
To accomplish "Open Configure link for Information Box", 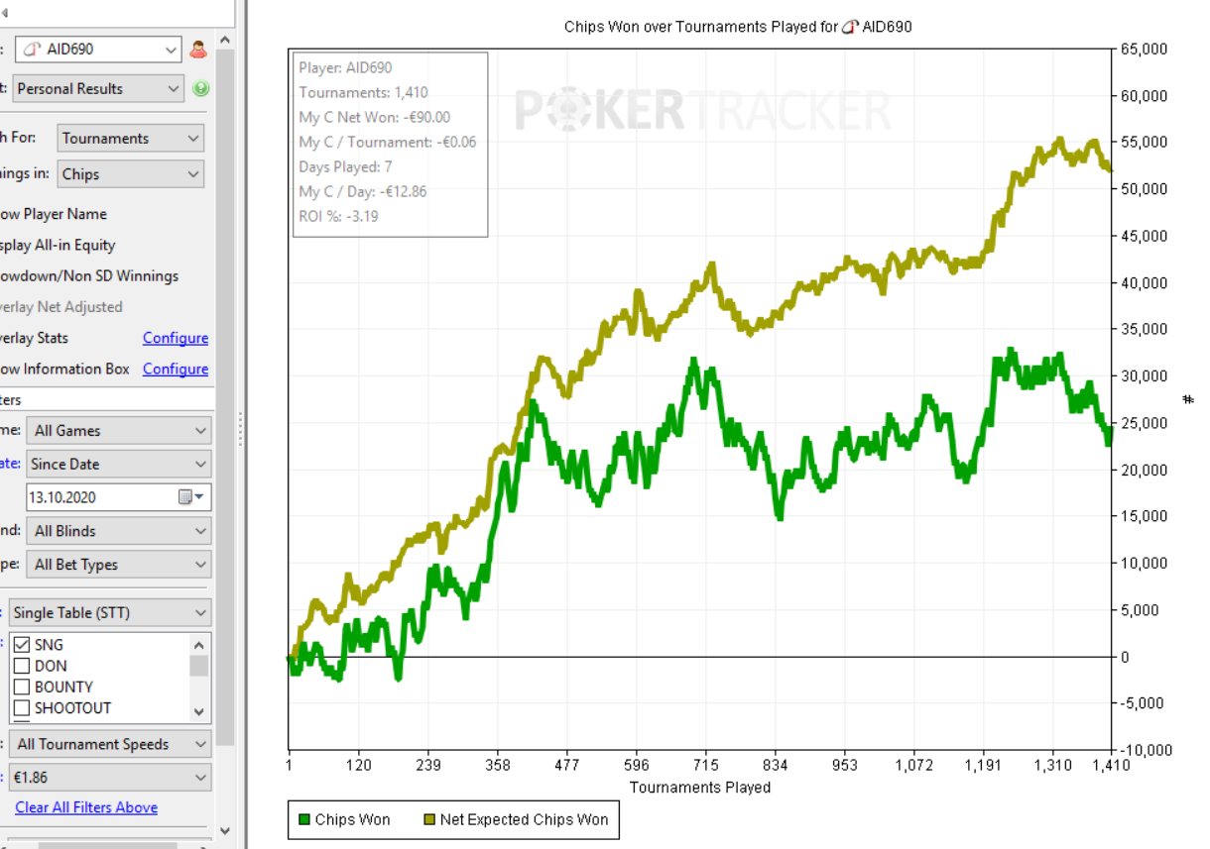I will click(x=175, y=369).
